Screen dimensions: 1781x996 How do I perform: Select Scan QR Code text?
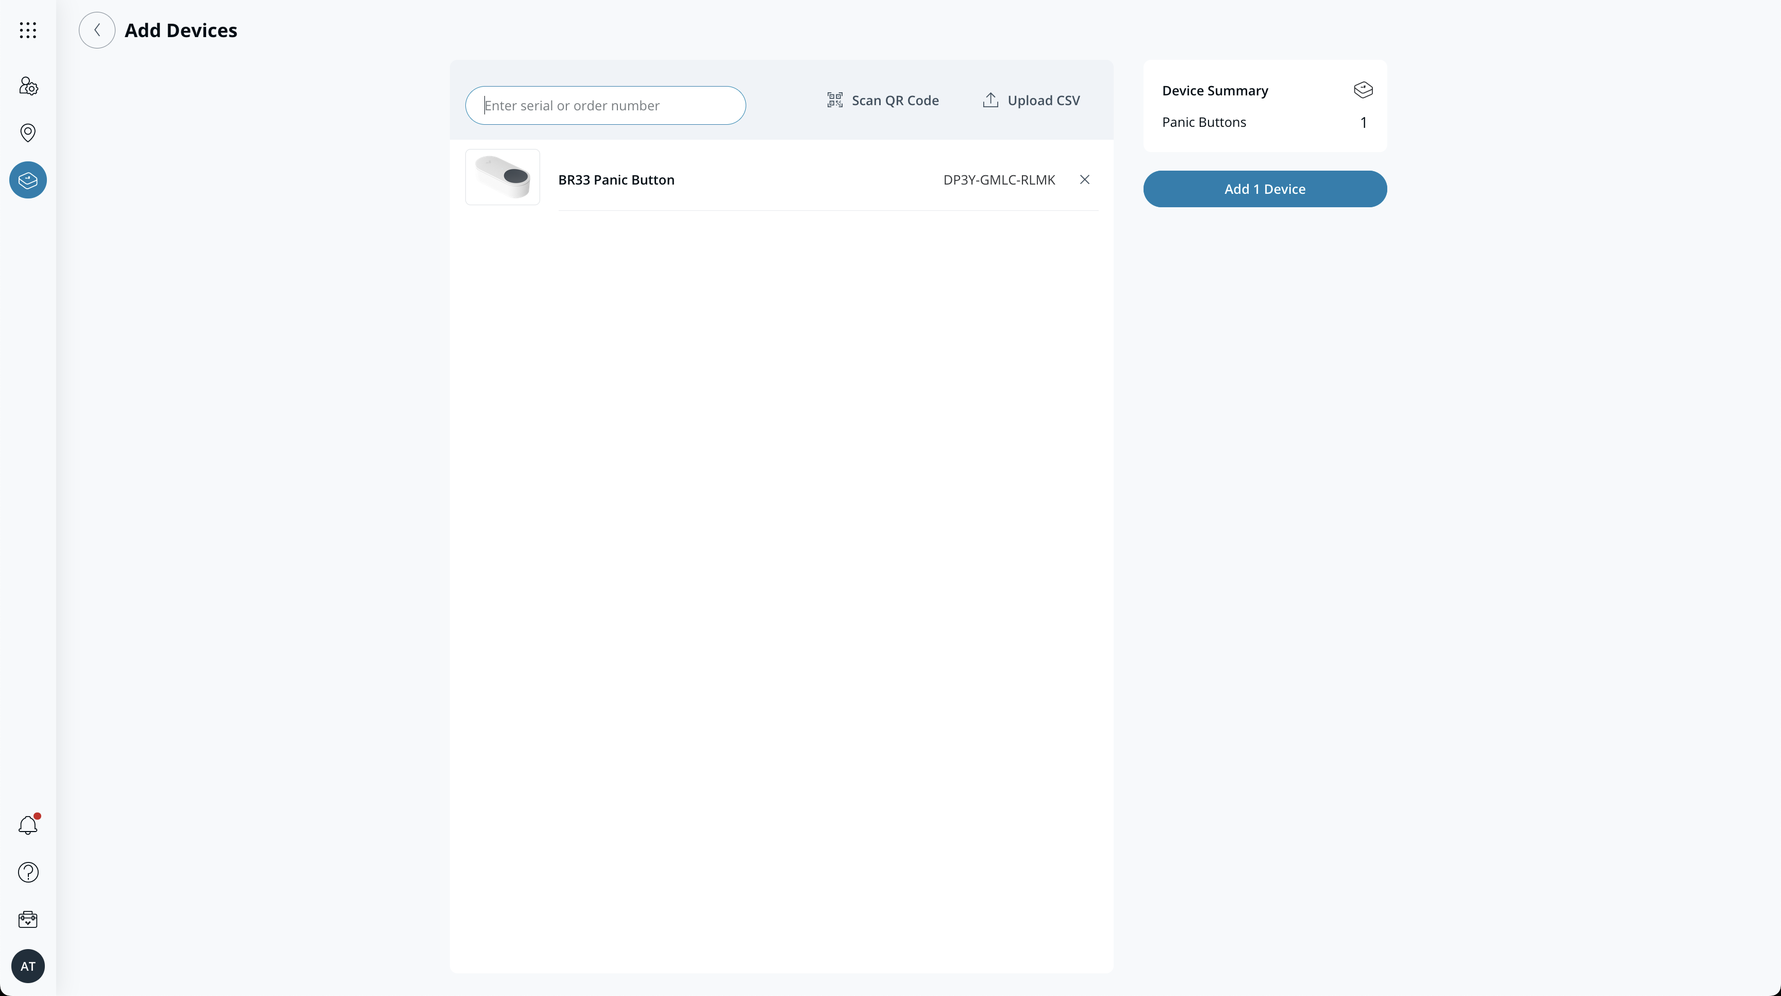(895, 101)
